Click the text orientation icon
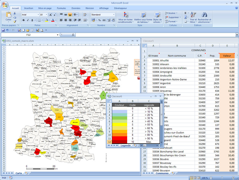Image resolution: width=239 pixels, height=180 pixels. click(75, 15)
